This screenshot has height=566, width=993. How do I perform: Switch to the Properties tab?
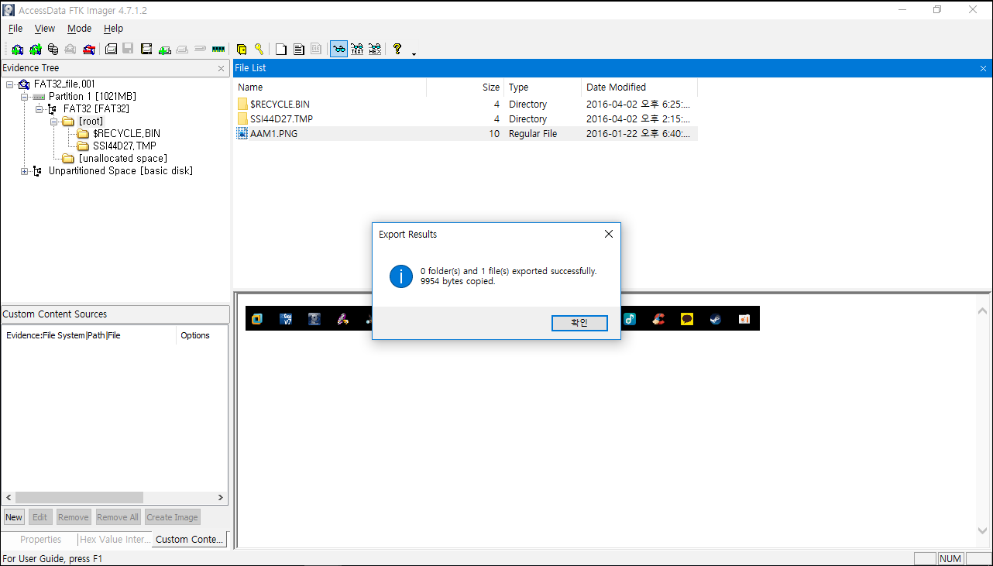(x=40, y=540)
